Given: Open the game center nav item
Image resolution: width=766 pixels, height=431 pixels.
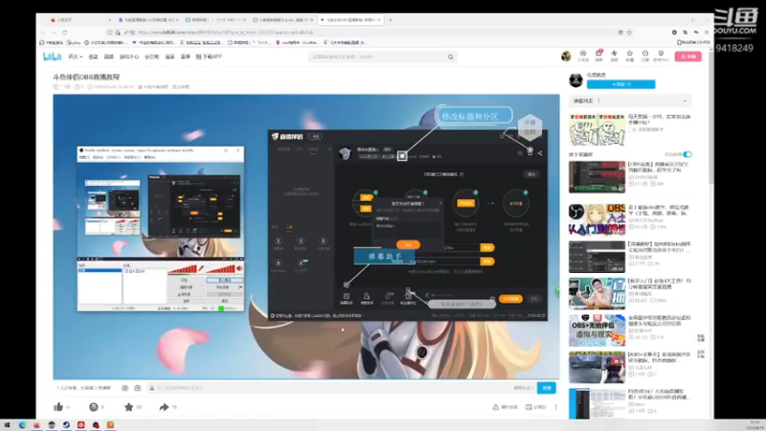Looking at the screenshot, I should (129, 57).
